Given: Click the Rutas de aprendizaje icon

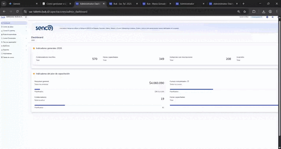Looking at the screenshot, I should (2, 34).
